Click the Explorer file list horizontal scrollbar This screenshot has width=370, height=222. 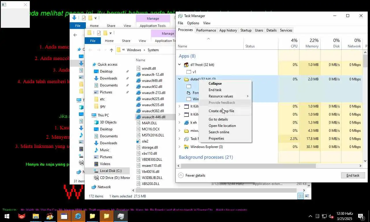tap(216, 190)
